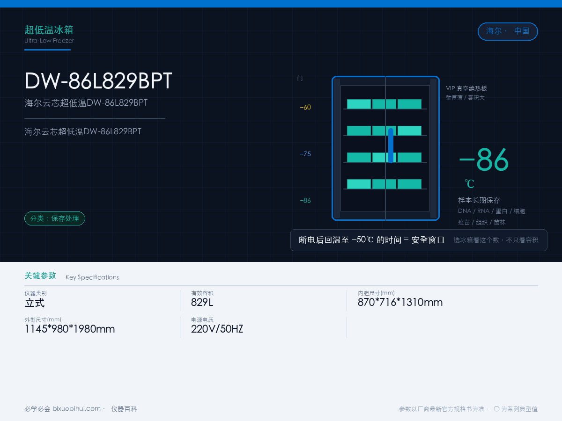Click the DNA / RNA / 蛋白 / 细胞 line

[492, 211]
